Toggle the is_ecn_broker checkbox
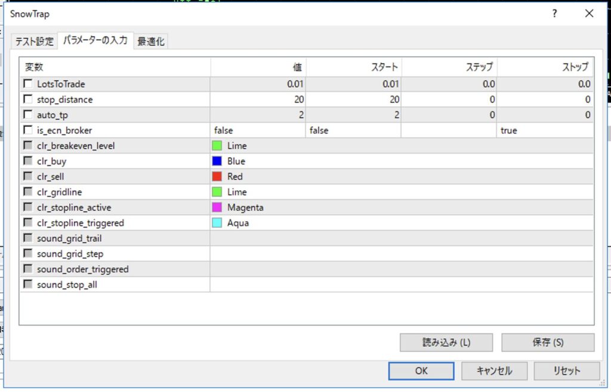The height and width of the screenshot is (392, 611). pos(28,130)
